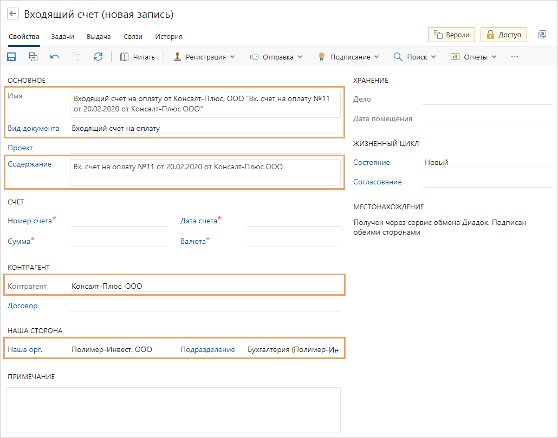Click the save and close icon

[33, 57]
